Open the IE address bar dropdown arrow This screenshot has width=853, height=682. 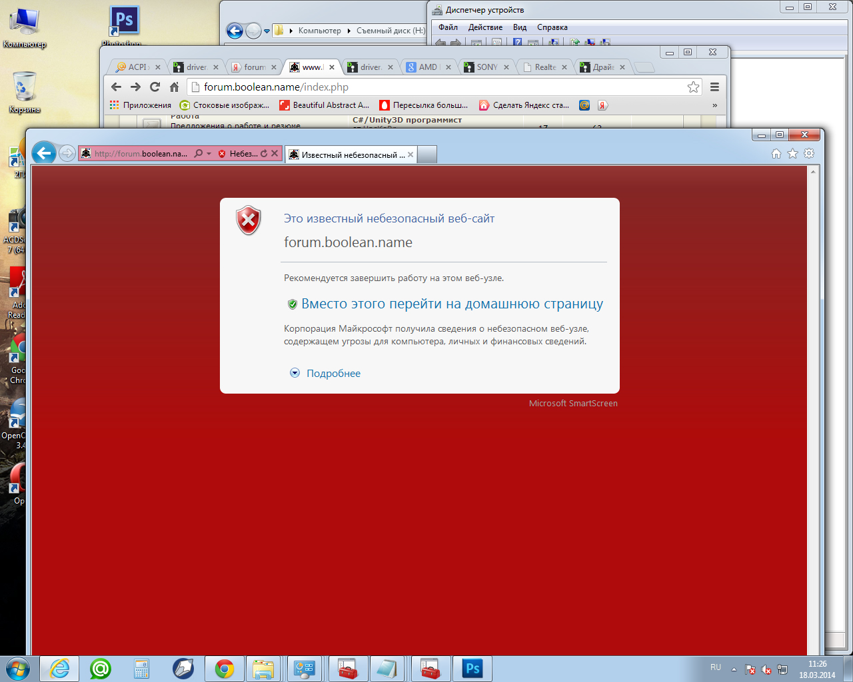[x=209, y=154]
